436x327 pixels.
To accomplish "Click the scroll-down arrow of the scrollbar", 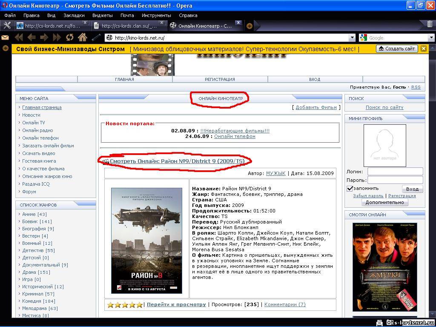I will coord(433,315).
